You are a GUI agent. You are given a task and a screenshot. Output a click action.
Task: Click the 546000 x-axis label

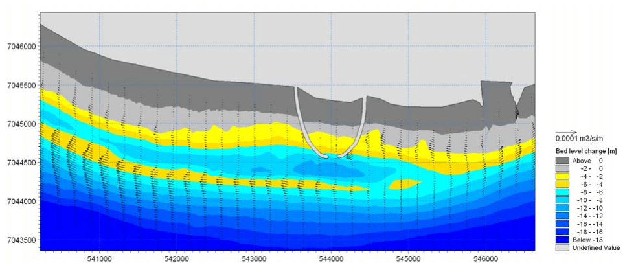(486, 258)
